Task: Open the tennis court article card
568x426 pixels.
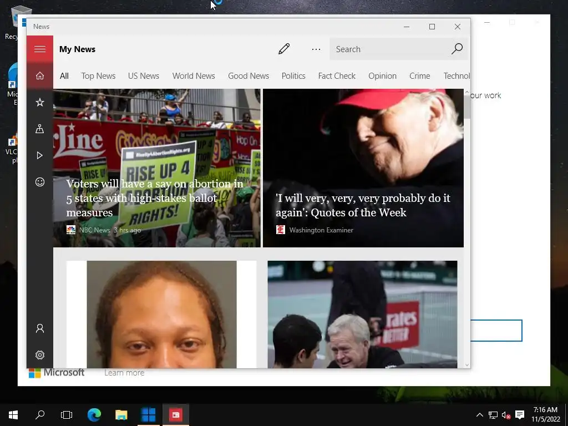Action: (x=362, y=315)
